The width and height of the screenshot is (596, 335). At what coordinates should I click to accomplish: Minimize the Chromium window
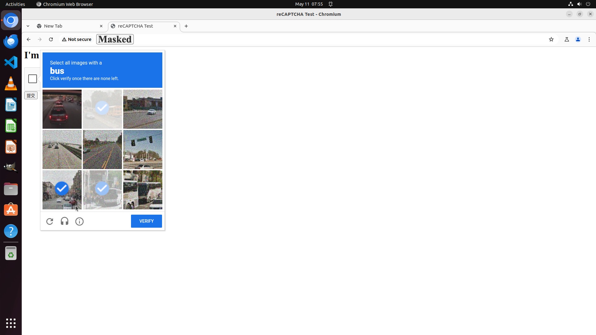(x=569, y=14)
